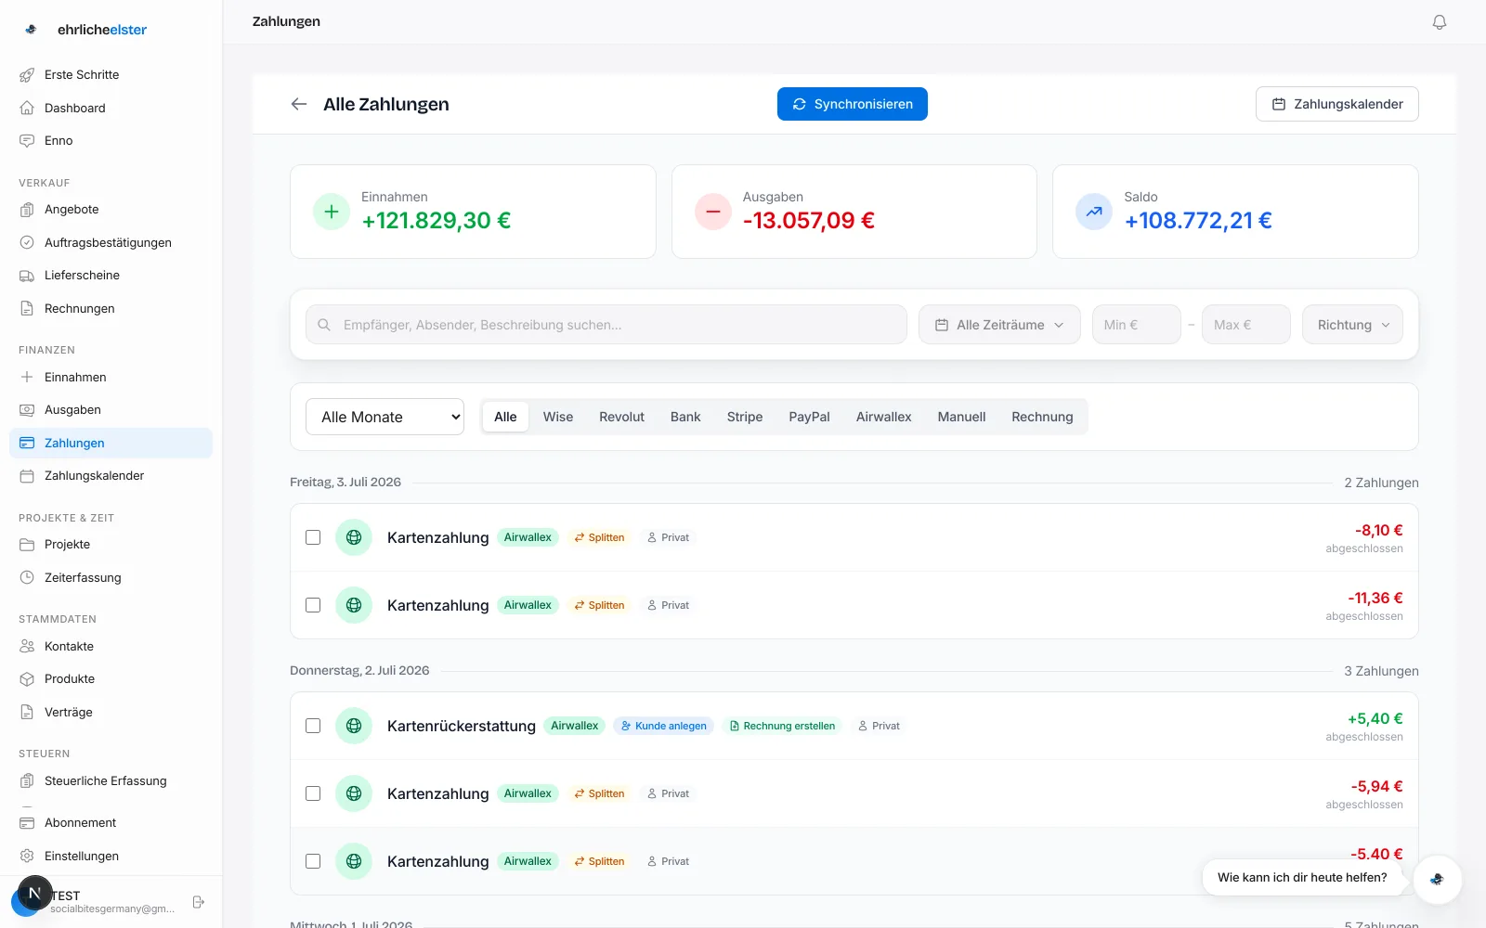Viewport: 1486px width, 928px height.
Task: Click the globe icon of the Kartenrückerstattung payment
Action: pos(354,726)
